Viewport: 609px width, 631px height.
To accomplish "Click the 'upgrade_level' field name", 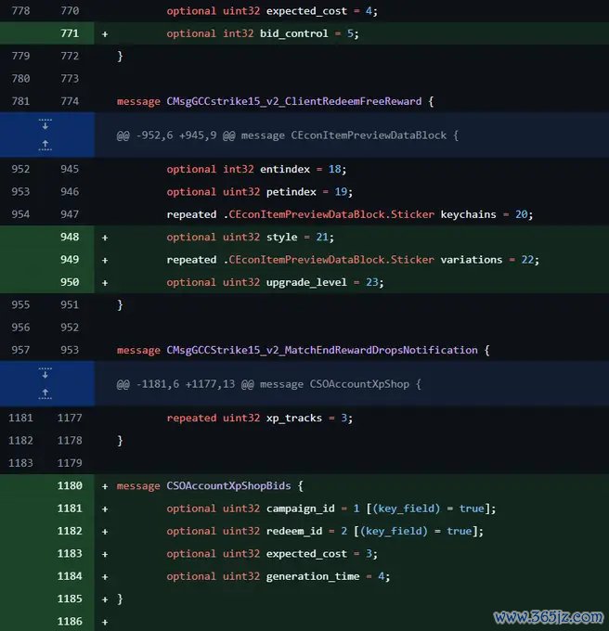I will 306,282.
